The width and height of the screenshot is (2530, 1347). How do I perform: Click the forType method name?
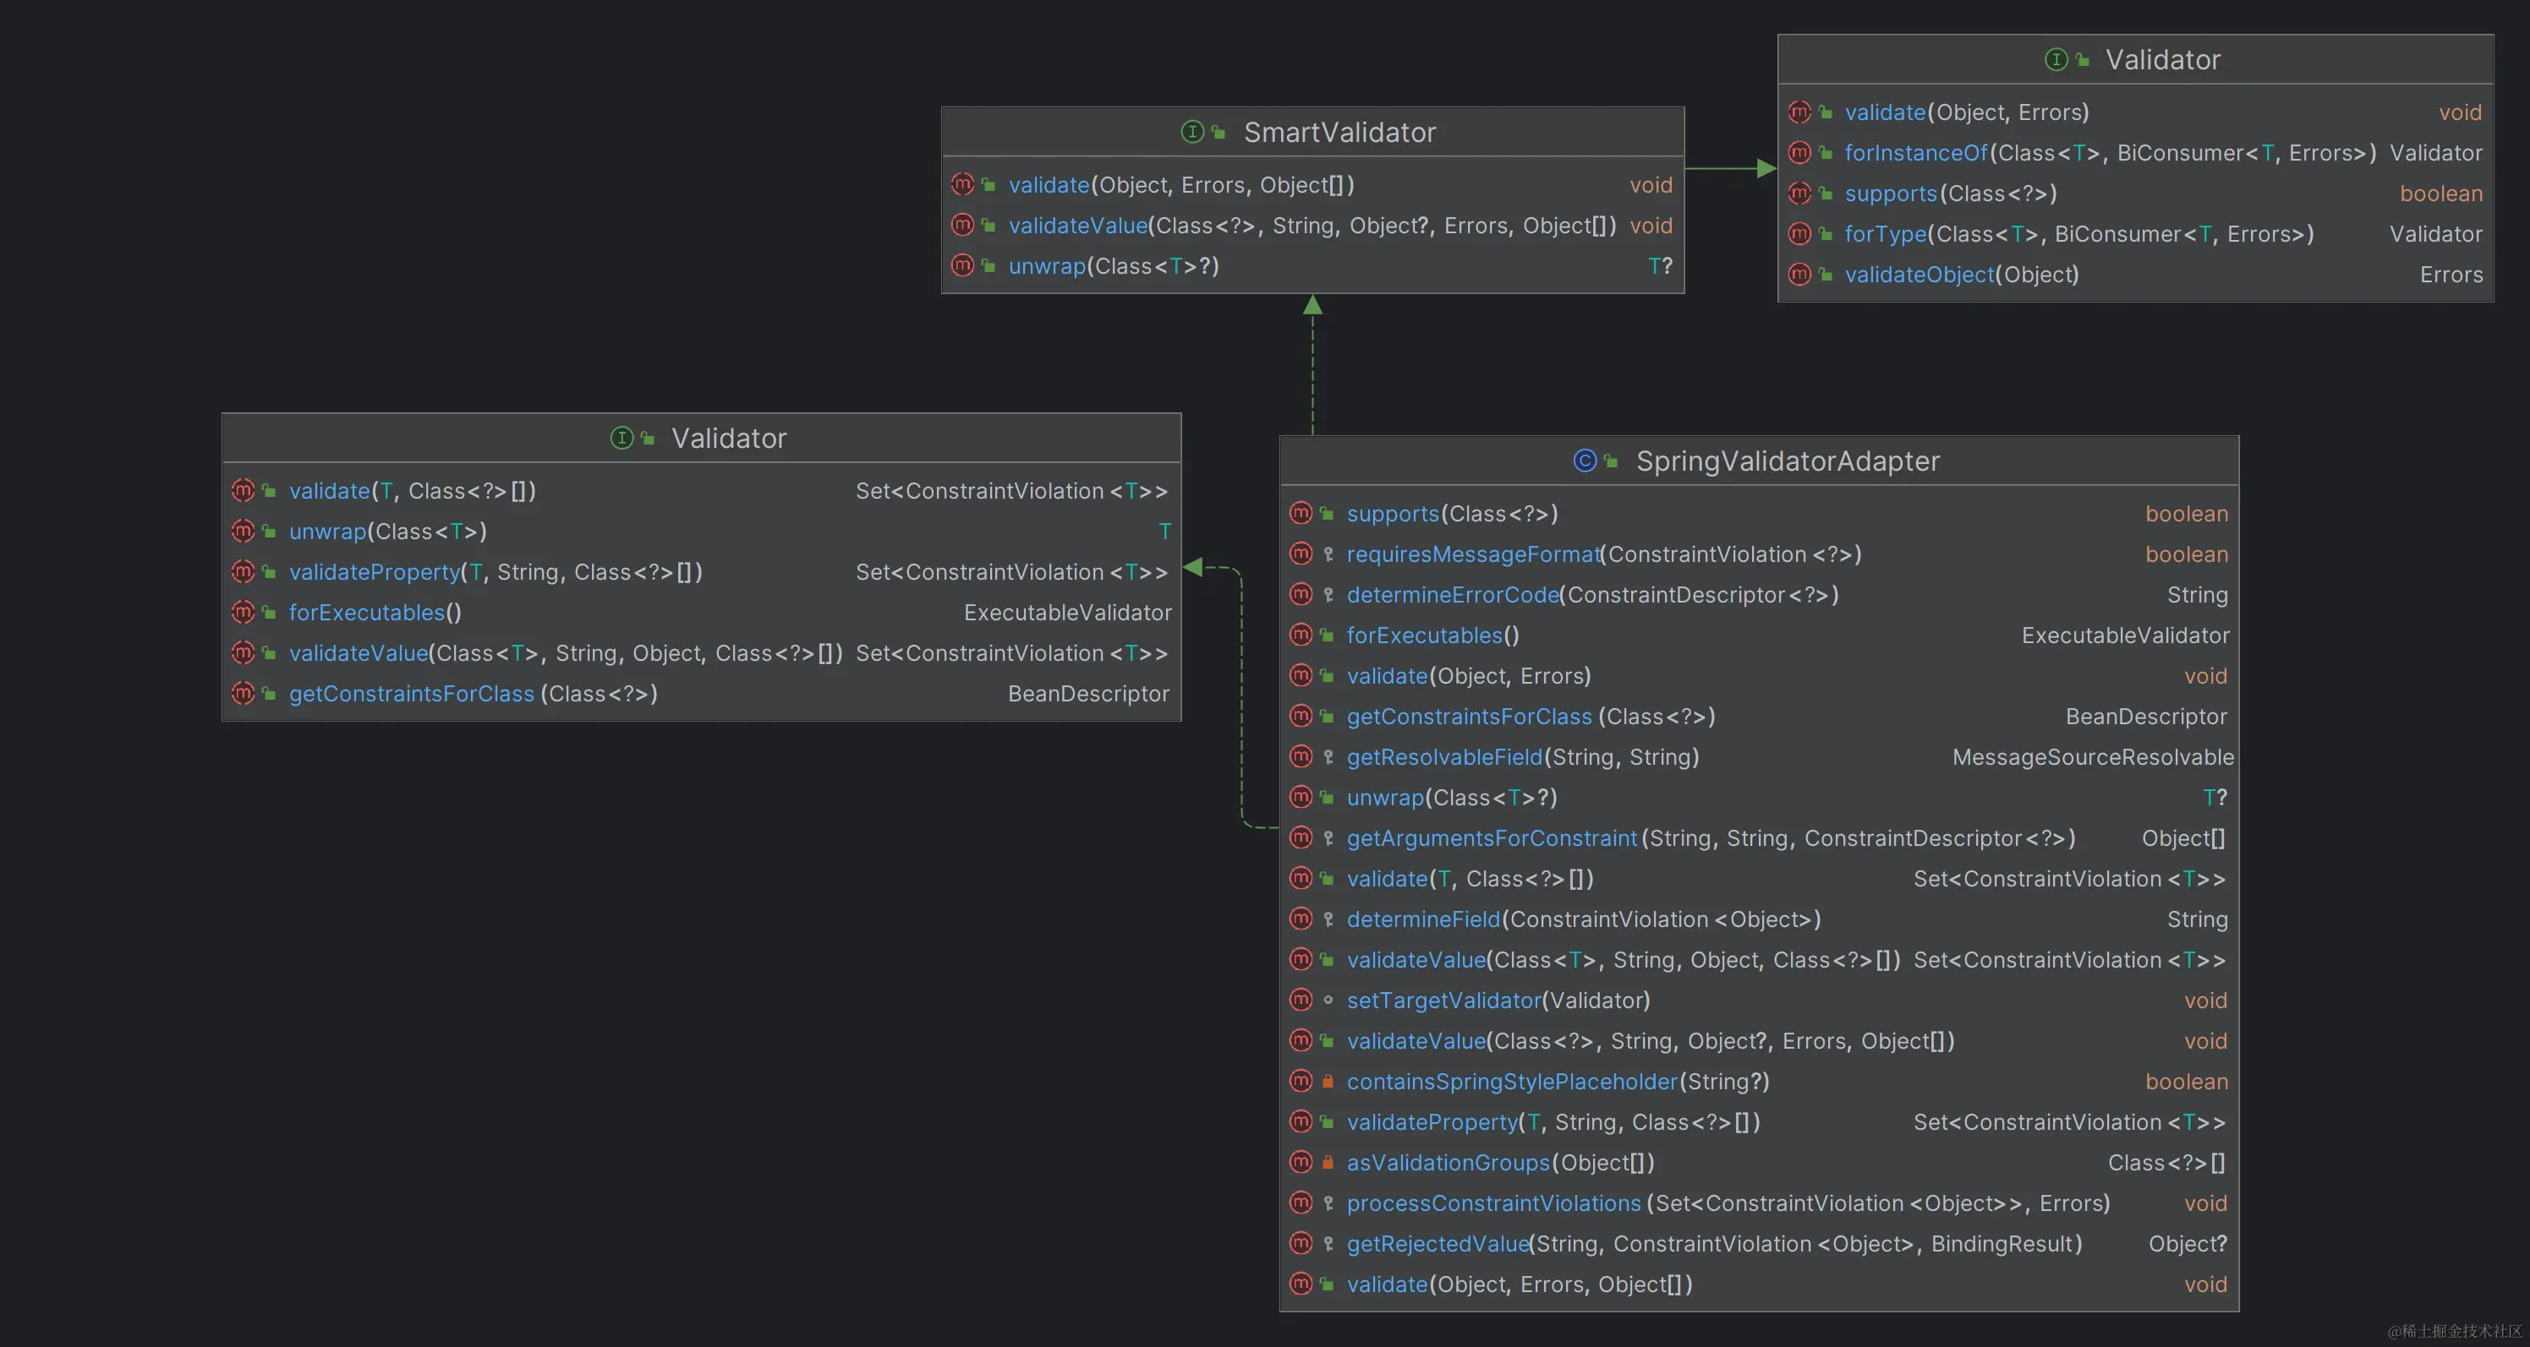(1885, 235)
